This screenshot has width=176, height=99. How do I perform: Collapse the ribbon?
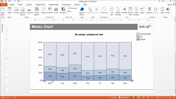click(x=174, y=17)
